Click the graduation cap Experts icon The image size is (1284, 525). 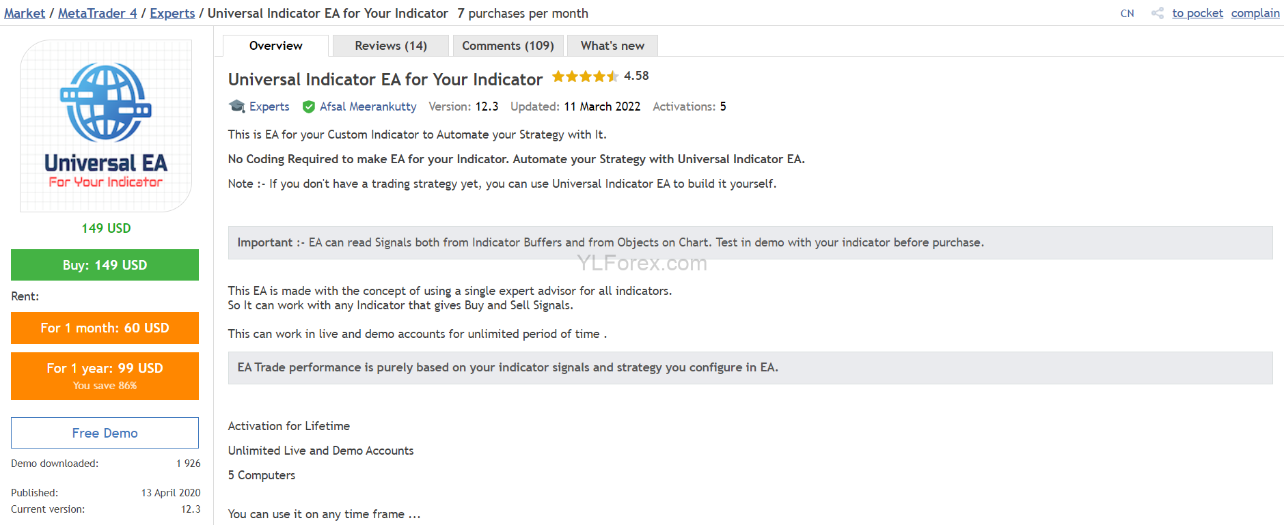237,106
